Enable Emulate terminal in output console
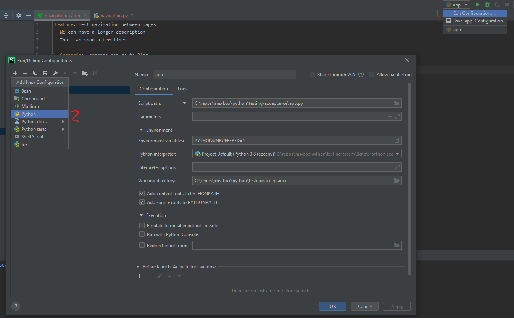The image size is (514, 329). click(142, 225)
